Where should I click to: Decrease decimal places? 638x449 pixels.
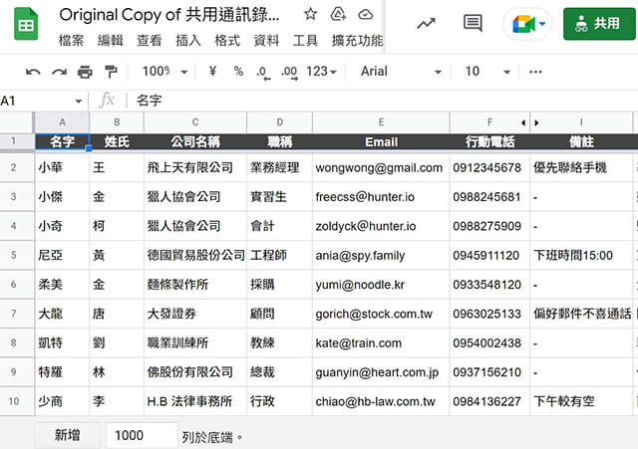pyautogui.click(x=263, y=73)
